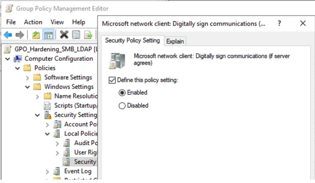Click the Audit Policy icon
This screenshot has height=183, width=315.
pos(67,143)
